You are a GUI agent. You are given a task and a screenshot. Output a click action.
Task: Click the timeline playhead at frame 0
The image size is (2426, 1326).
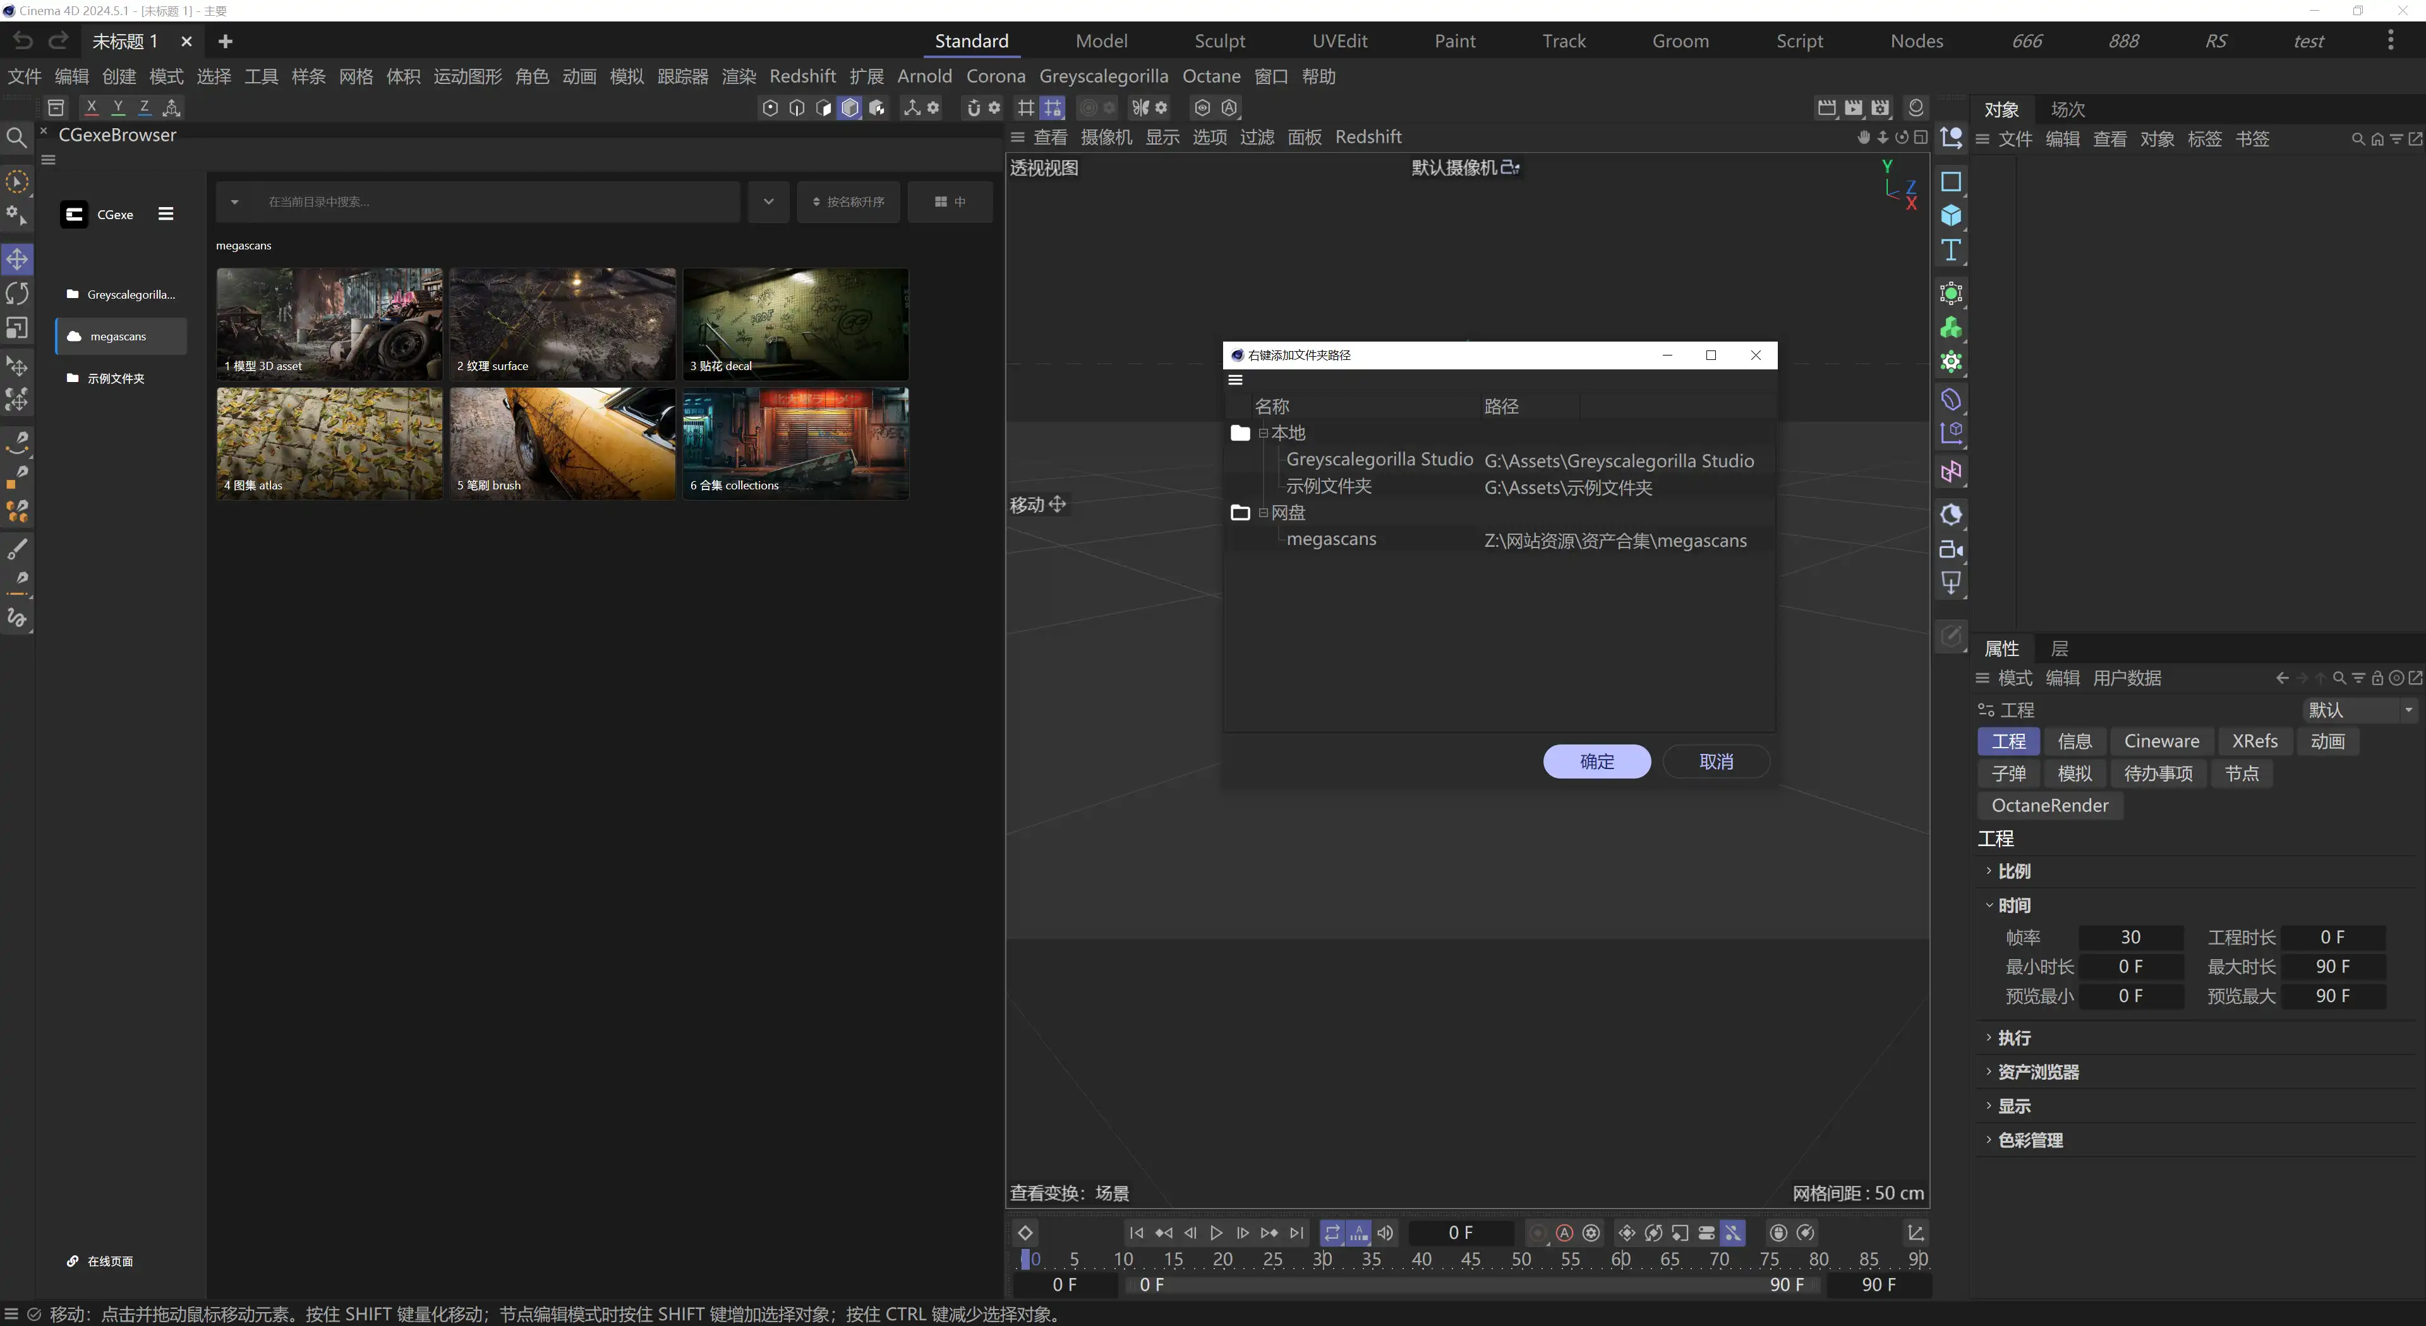(x=1025, y=1259)
